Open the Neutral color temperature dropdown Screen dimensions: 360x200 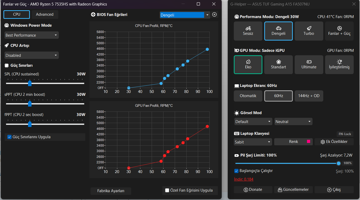[293, 121]
